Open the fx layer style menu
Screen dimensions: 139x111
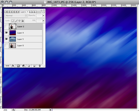[x=13, y=66]
